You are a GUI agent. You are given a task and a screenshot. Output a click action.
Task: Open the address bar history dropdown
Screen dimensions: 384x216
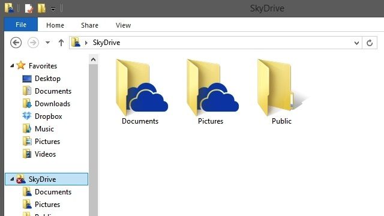356,43
